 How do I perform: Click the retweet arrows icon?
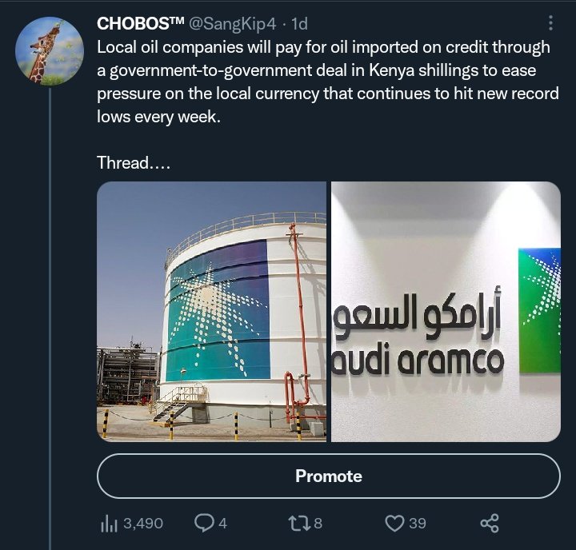298,523
